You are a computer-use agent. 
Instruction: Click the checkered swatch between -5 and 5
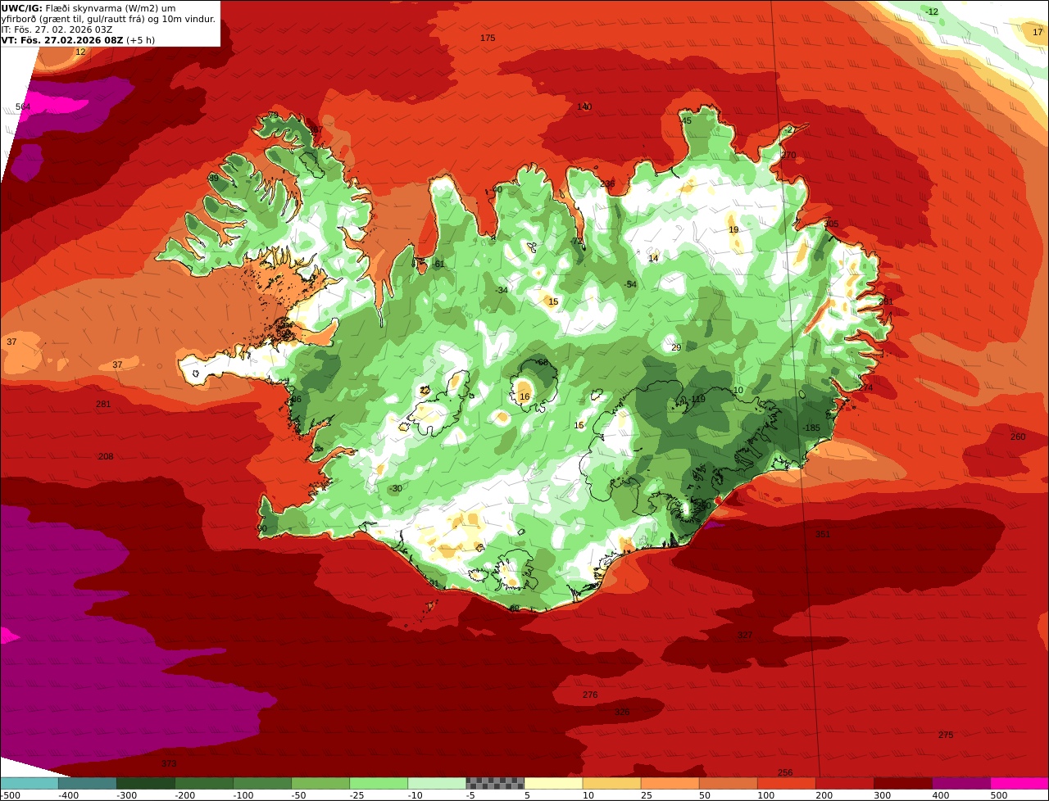[x=495, y=783]
